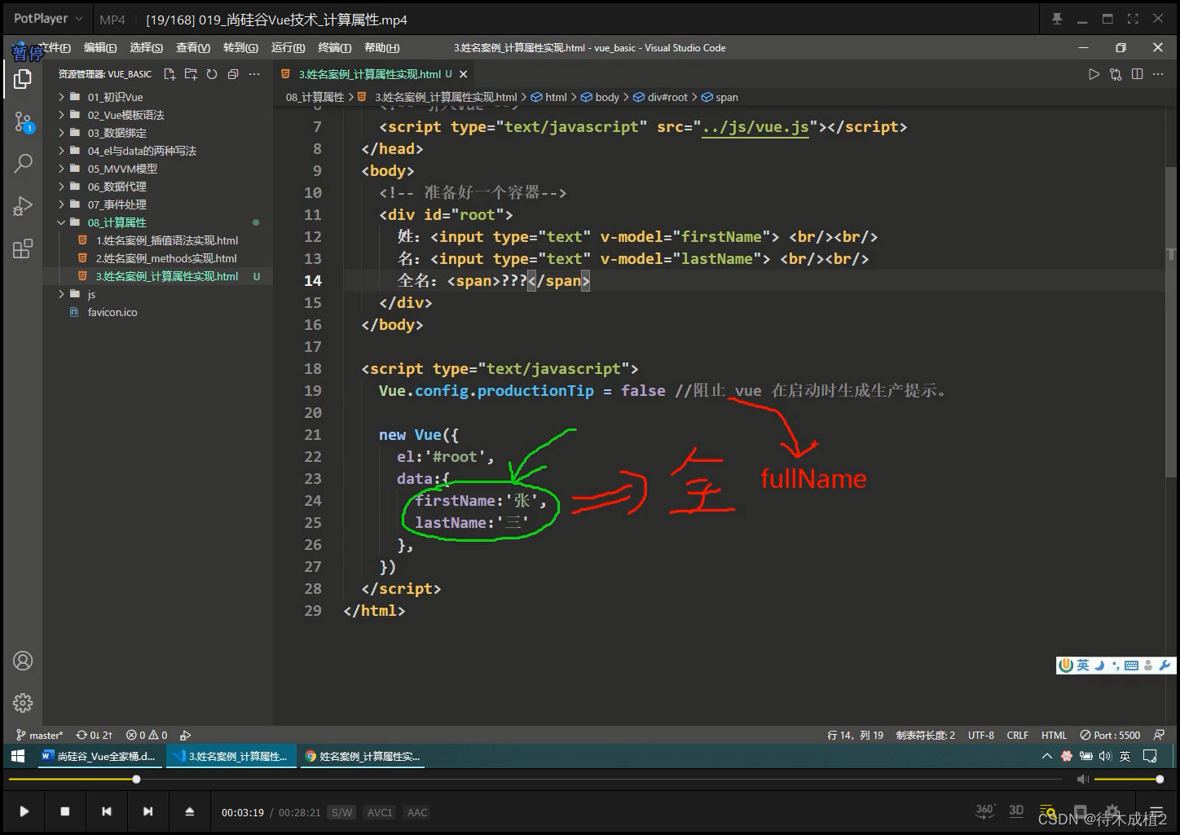Image resolution: width=1180 pixels, height=835 pixels.
Task: Open the Search activity bar icon
Action: [23, 163]
